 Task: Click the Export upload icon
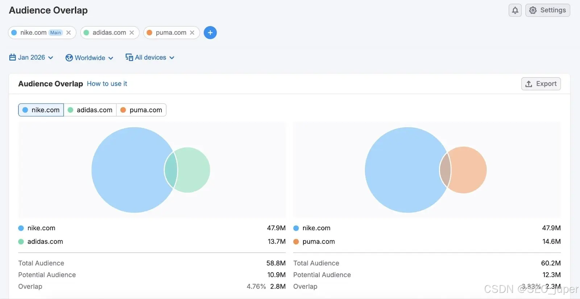click(529, 84)
